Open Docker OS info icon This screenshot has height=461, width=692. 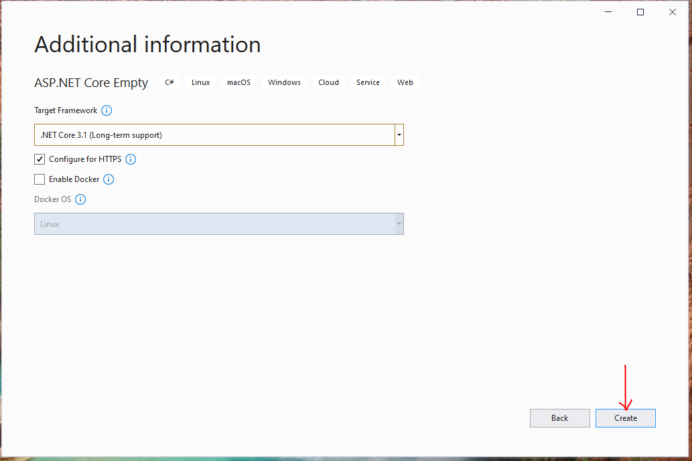[80, 199]
